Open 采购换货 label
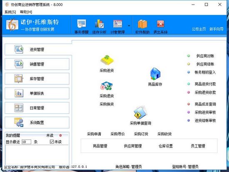The image size is (229, 172). coord(107,104)
